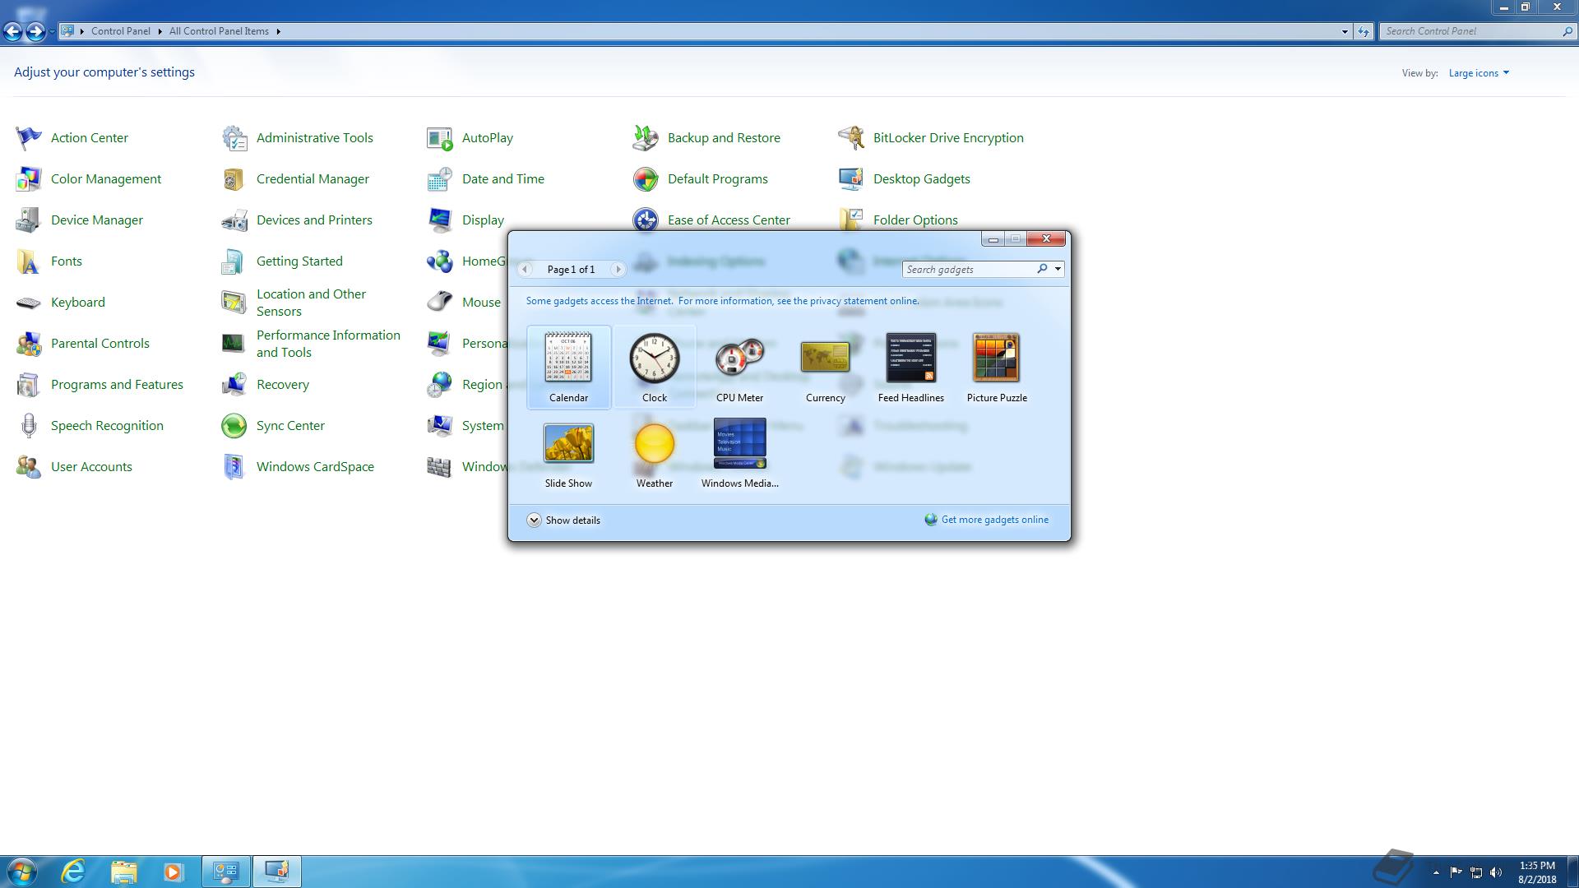Launch Internet Explorer from taskbar
Screen dimensions: 1579x888
74,872
